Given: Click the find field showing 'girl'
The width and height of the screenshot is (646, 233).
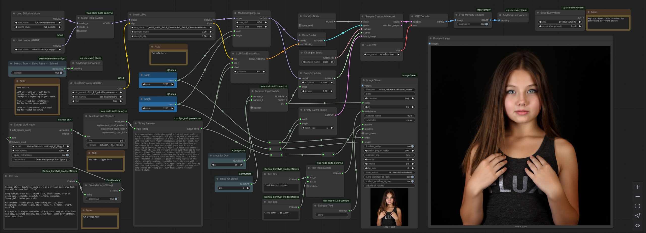Looking at the screenshot, I should point(105,141).
